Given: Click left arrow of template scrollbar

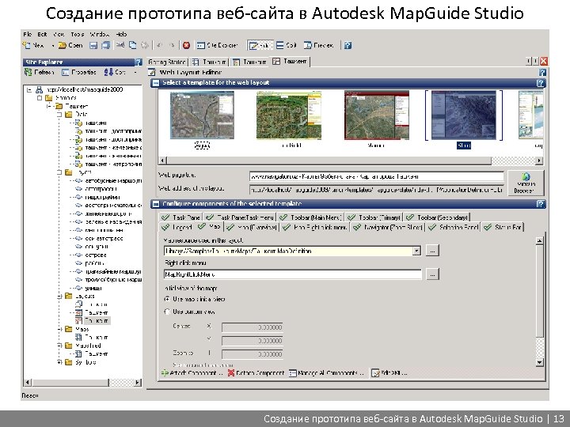Looking at the screenshot, I should [163, 160].
